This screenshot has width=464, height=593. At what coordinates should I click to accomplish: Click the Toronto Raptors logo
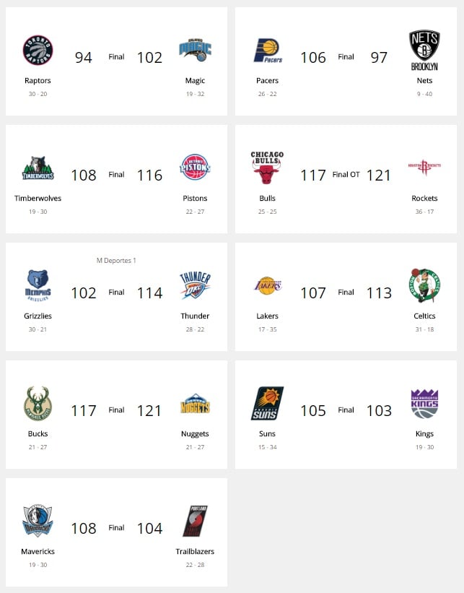point(38,51)
